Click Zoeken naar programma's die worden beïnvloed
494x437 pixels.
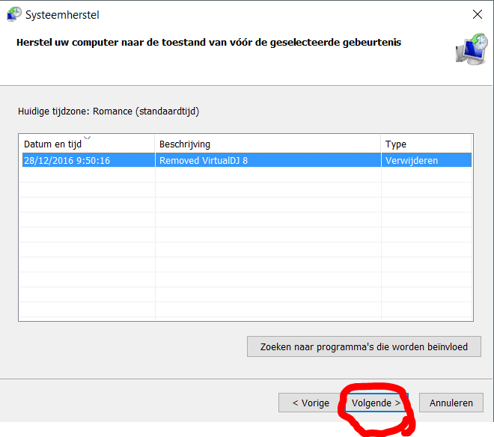364,346
